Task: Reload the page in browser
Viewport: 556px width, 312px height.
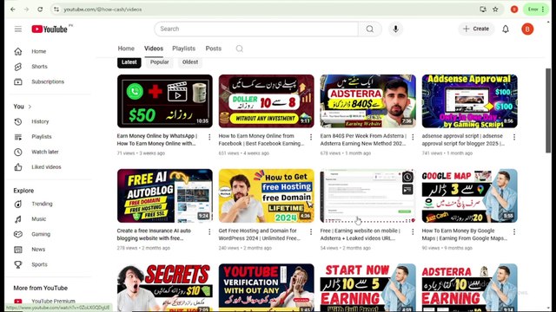Action: coord(40,10)
